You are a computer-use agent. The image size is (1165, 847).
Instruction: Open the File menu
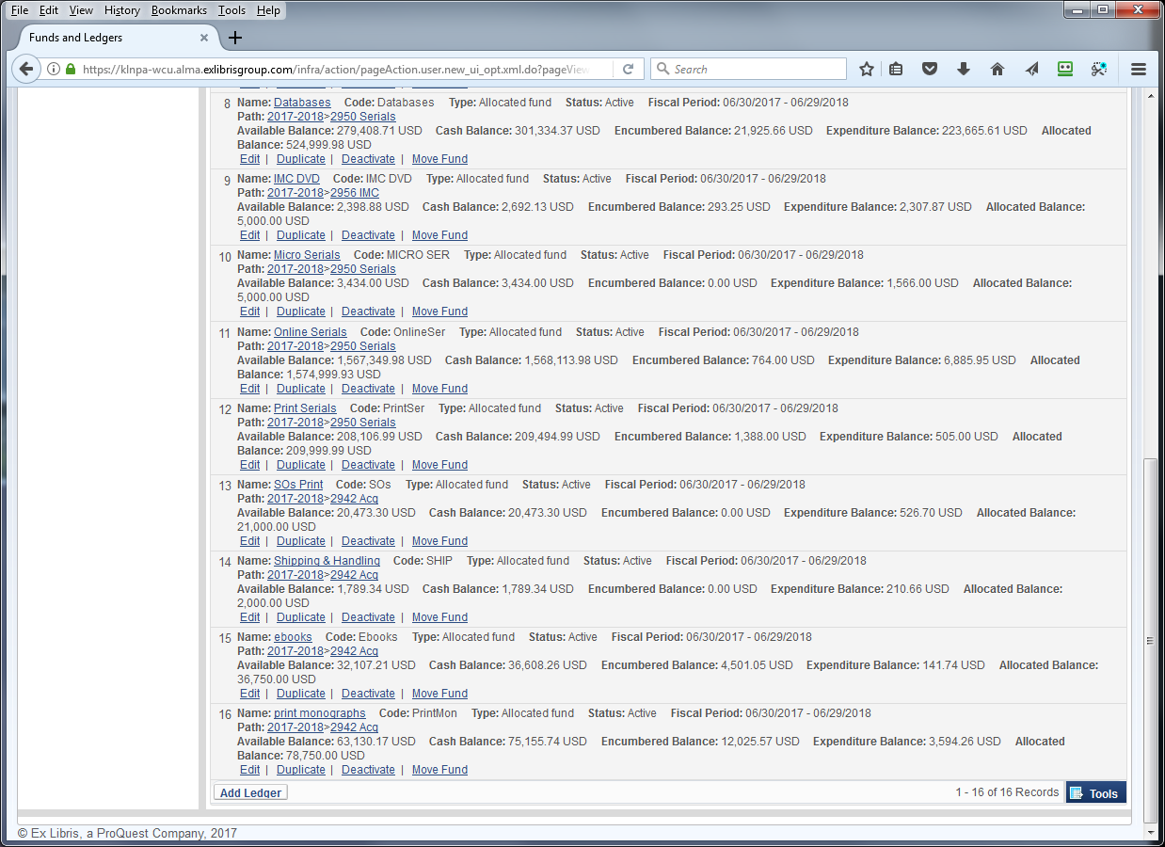coord(20,10)
